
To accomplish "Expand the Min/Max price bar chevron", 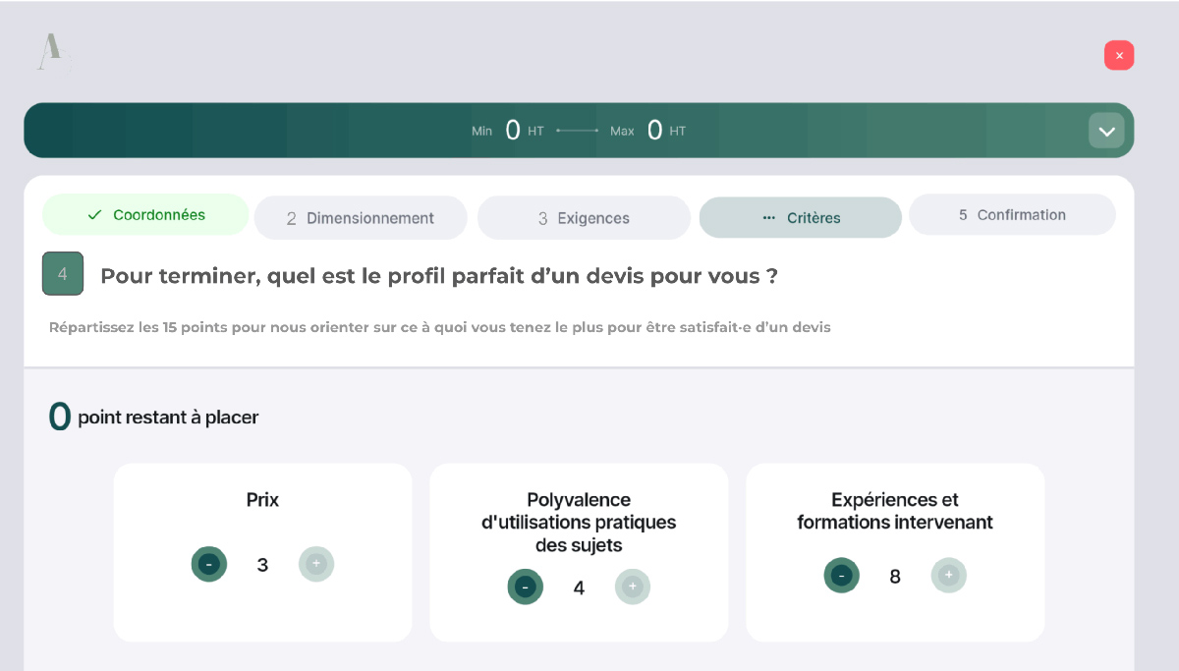I will tap(1106, 131).
